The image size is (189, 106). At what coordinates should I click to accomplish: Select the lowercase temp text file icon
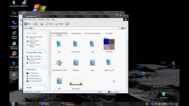point(92,62)
